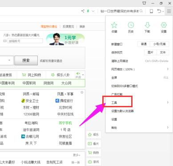This screenshot has width=173, height=166.
Task: Open the 苏宁手机 green link
Action: 65,123
